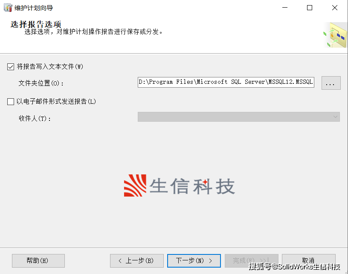Viewport: 348px width, 274px height.
Task: Go back with 上一步(B) button
Action: [137, 261]
